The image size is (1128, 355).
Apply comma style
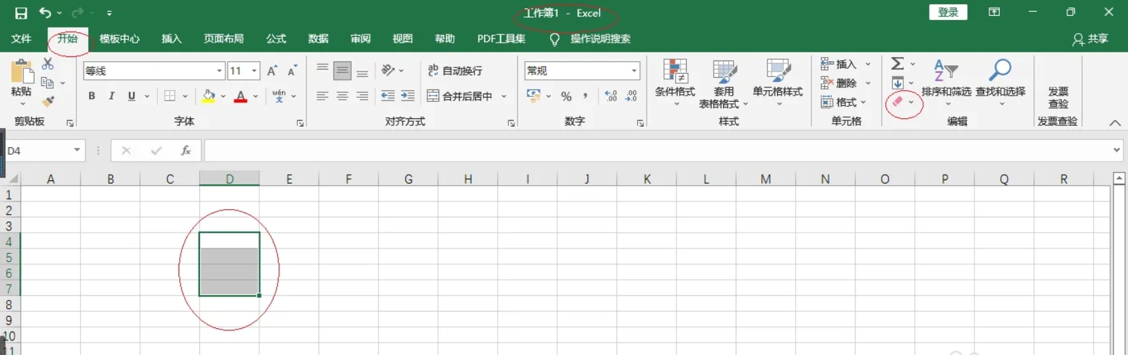(585, 96)
